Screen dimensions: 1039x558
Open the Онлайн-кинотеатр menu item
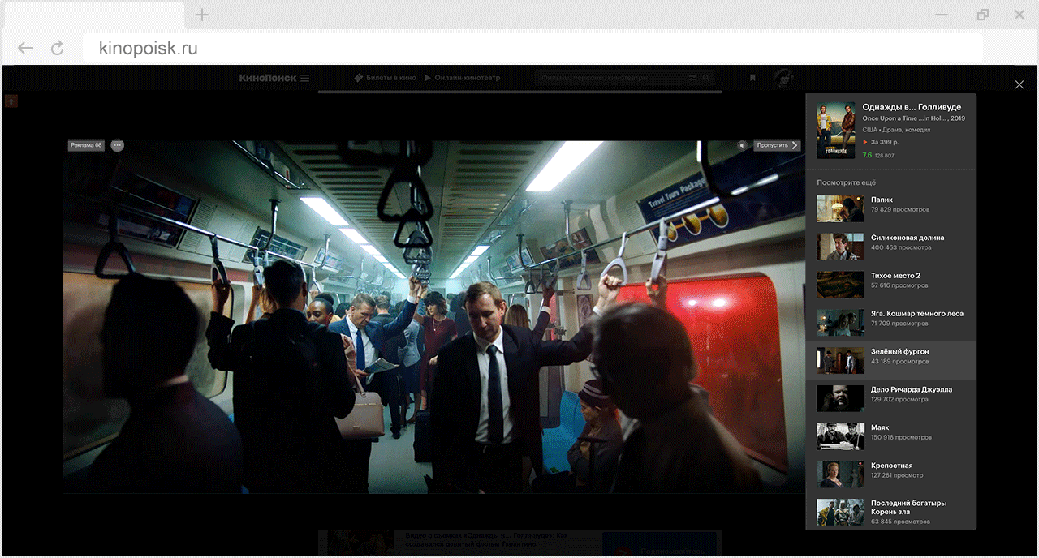pyautogui.click(x=462, y=78)
